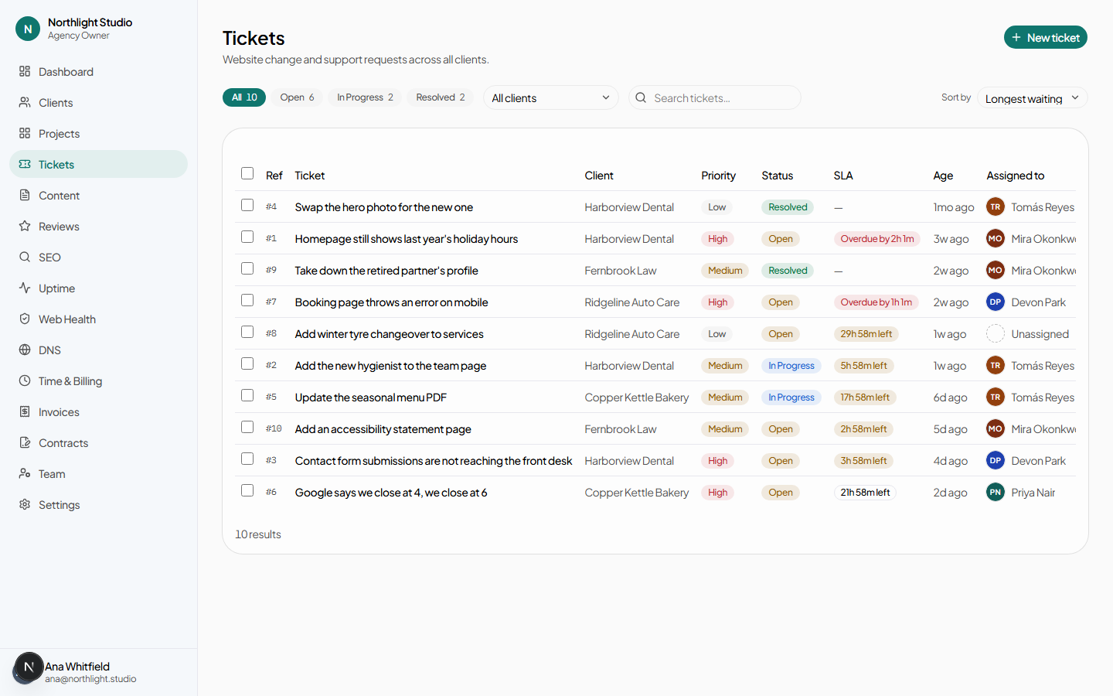
Task: Check the box for ticket #4
Action: [247, 205]
